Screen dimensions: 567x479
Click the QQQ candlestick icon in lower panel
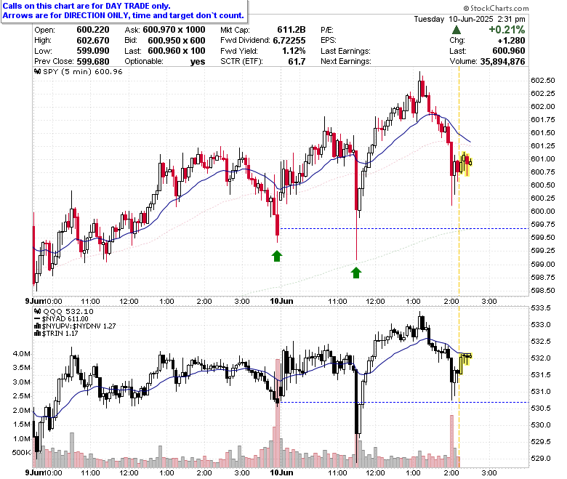point(37,311)
